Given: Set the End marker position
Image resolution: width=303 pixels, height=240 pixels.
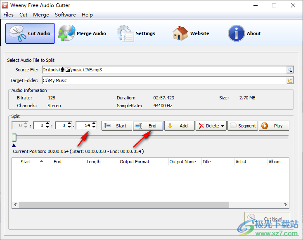Looking at the screenshot, I should (148, 126).
